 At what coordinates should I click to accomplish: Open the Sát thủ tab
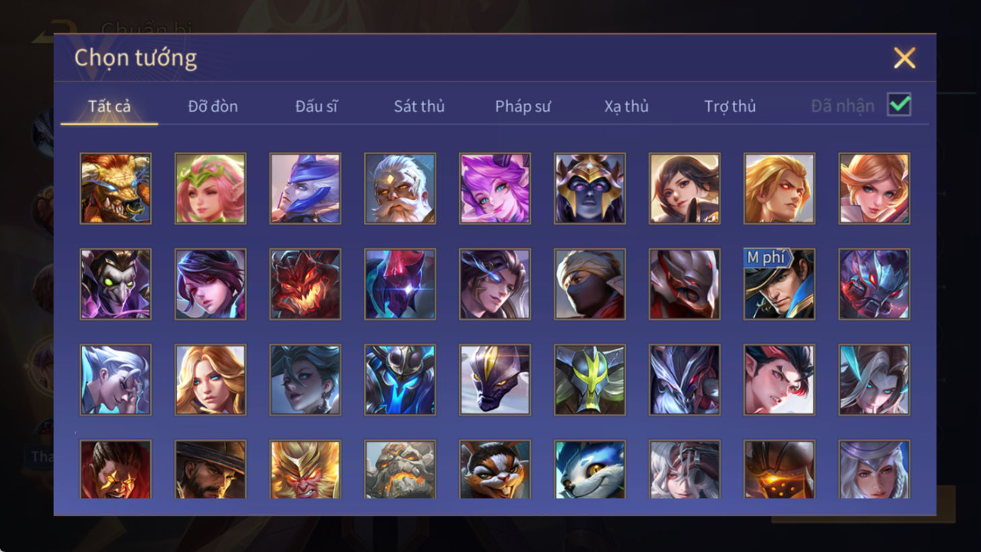[419, 106]
